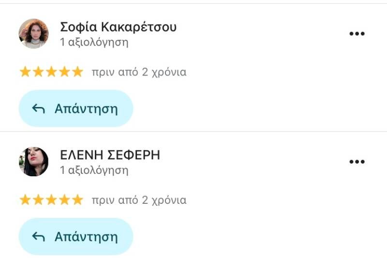The height and width of the screenshot is (258, 387).
Task: Open reviewer name Σοφία Κακαρέτσου
Action: [118, 27]
